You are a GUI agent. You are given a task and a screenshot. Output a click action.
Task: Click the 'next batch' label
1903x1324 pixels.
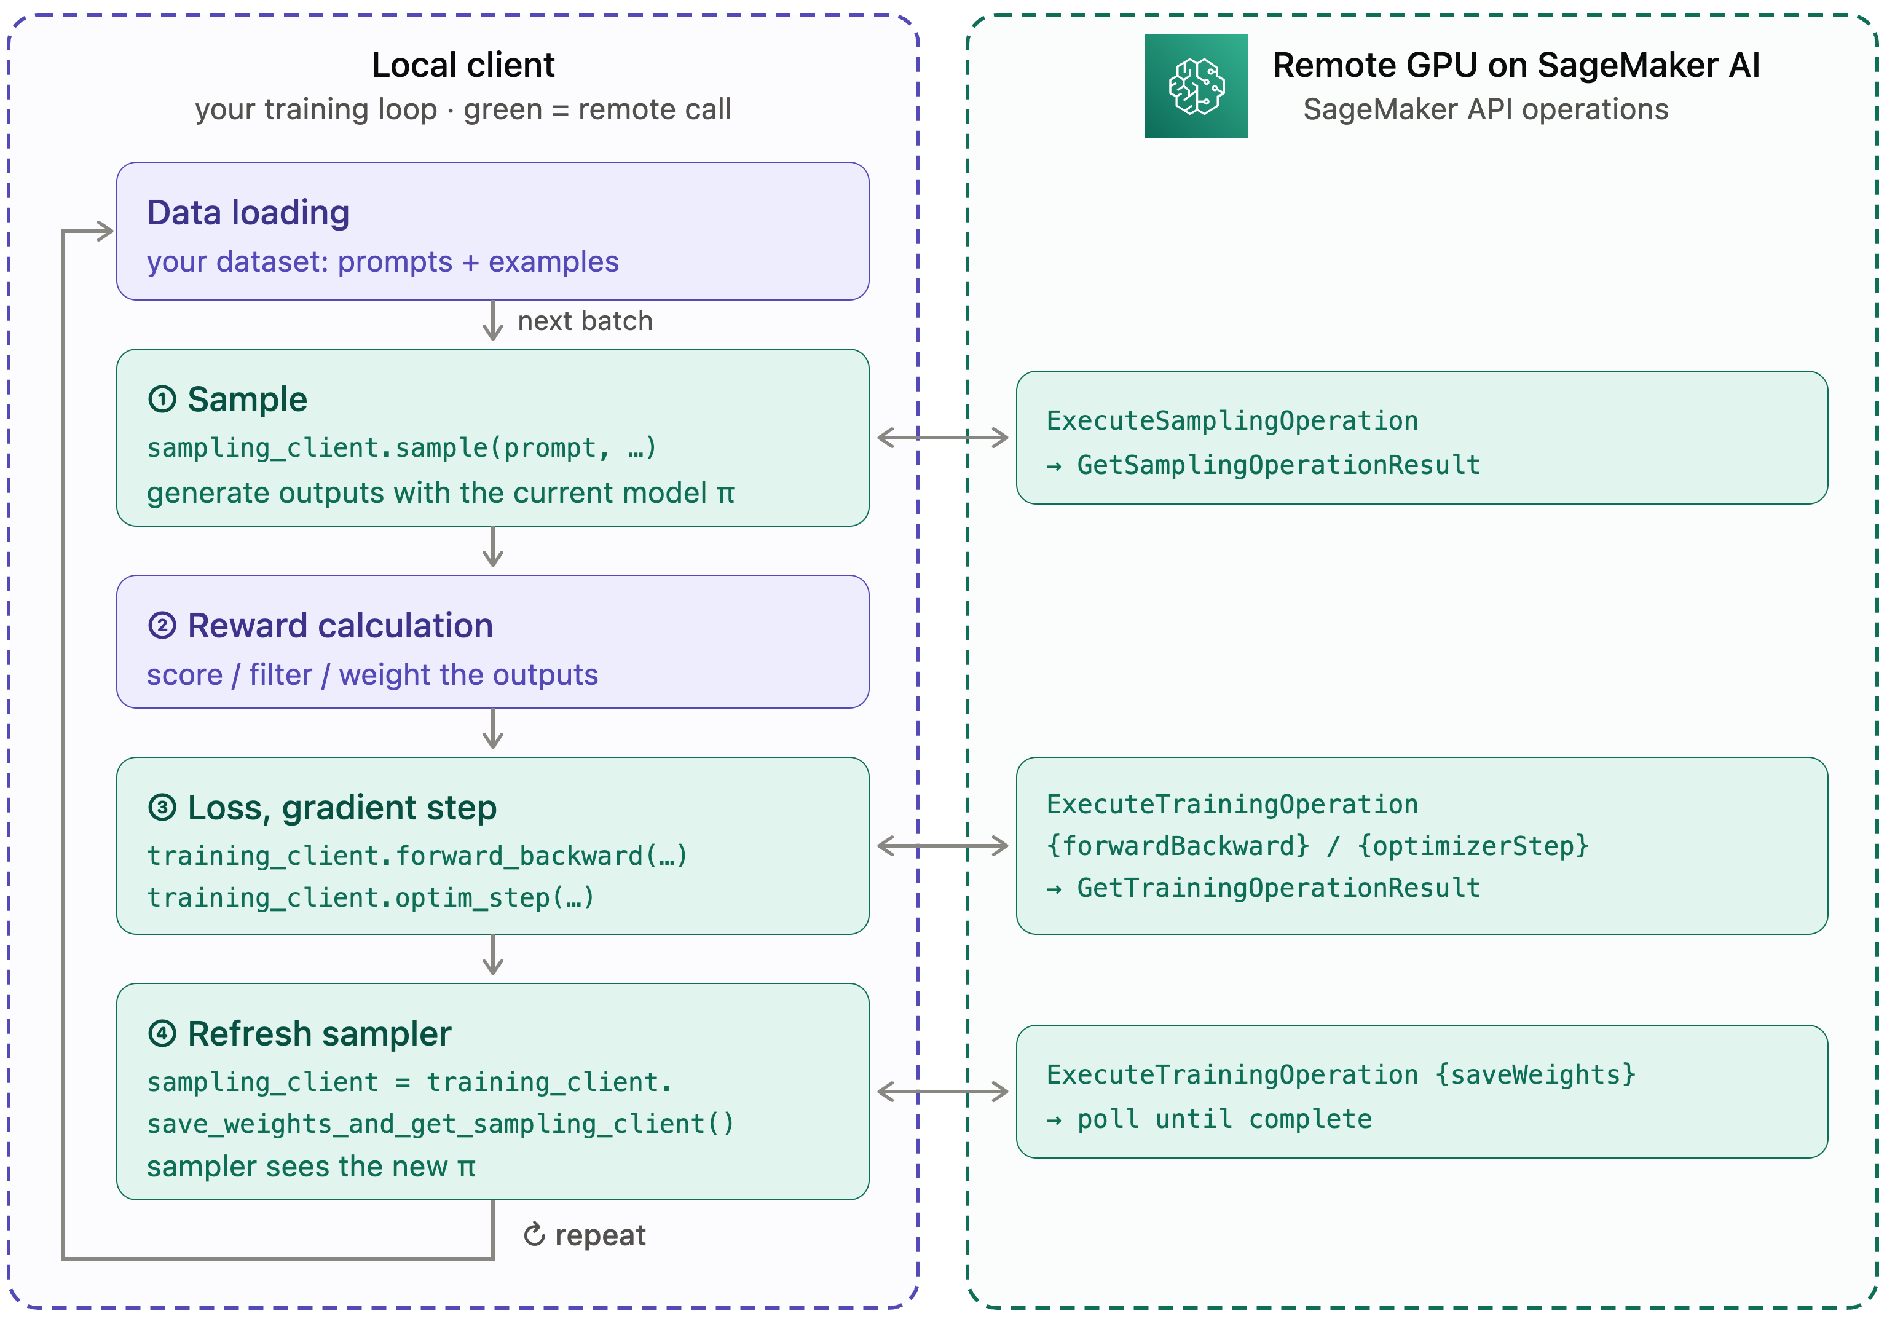[x=585, y=321]
